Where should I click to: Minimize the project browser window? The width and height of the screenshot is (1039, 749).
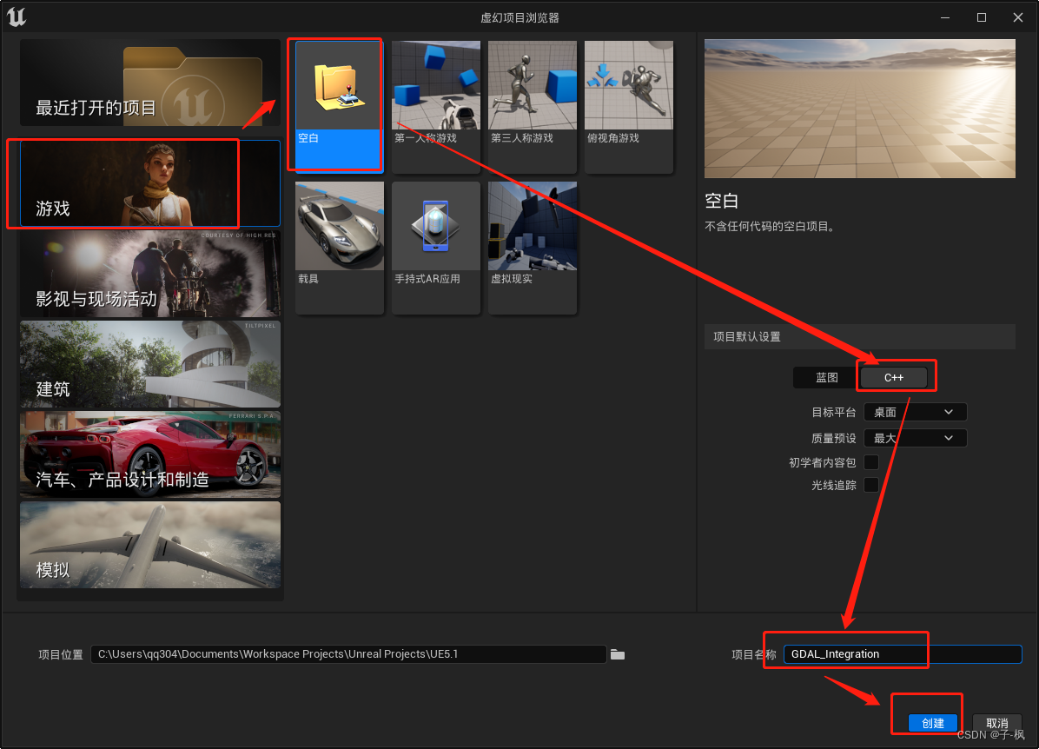click(x=945, y=18)
